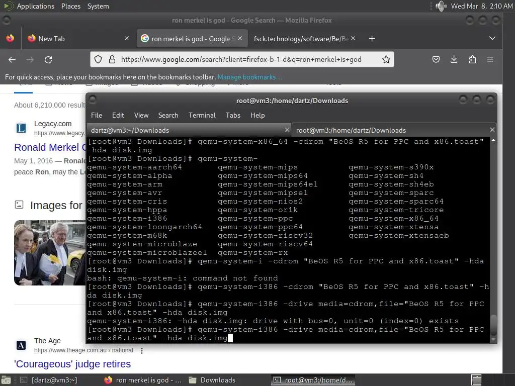This screenshot has width=515, height=386.
Task: Switch to Downloads folder taskbar item
Action: pyautogui.click(x=213, y=380)
